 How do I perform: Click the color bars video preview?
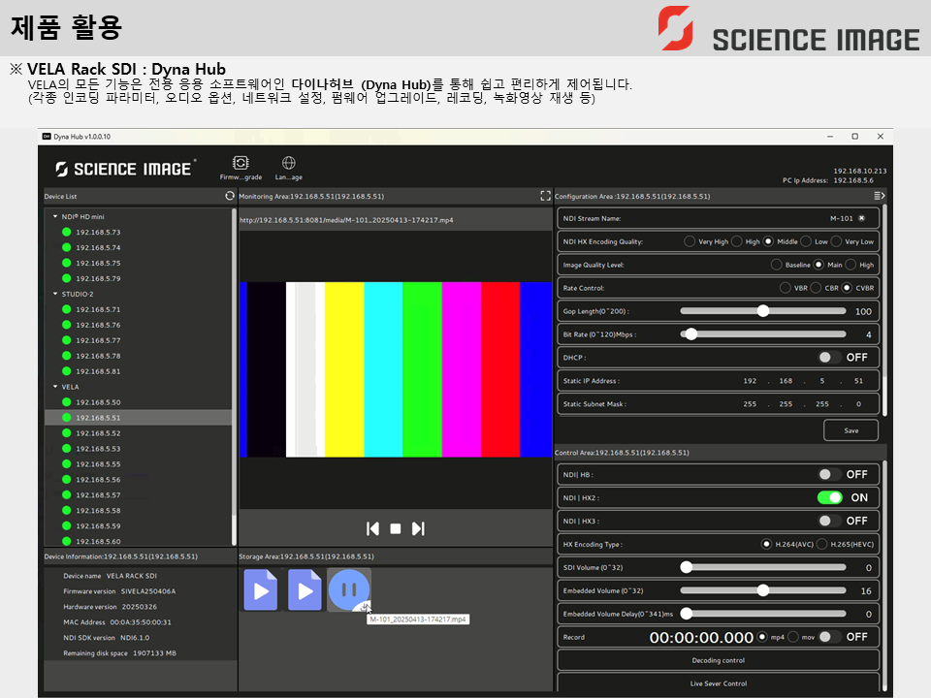[x=396, y=369]
